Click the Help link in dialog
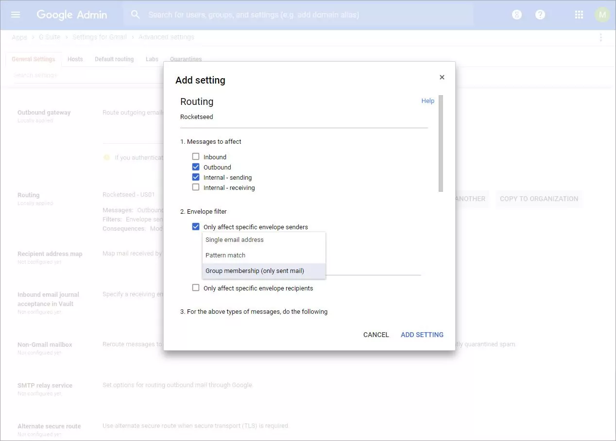Image resolution: width=616 pixels, height=441 pixels. tap(428, 101)
